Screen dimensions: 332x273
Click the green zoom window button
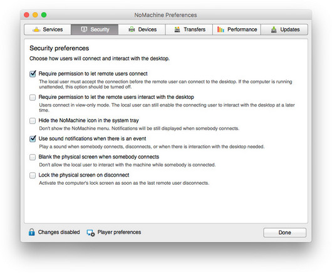pyautogui.click(x=44, y=15)
